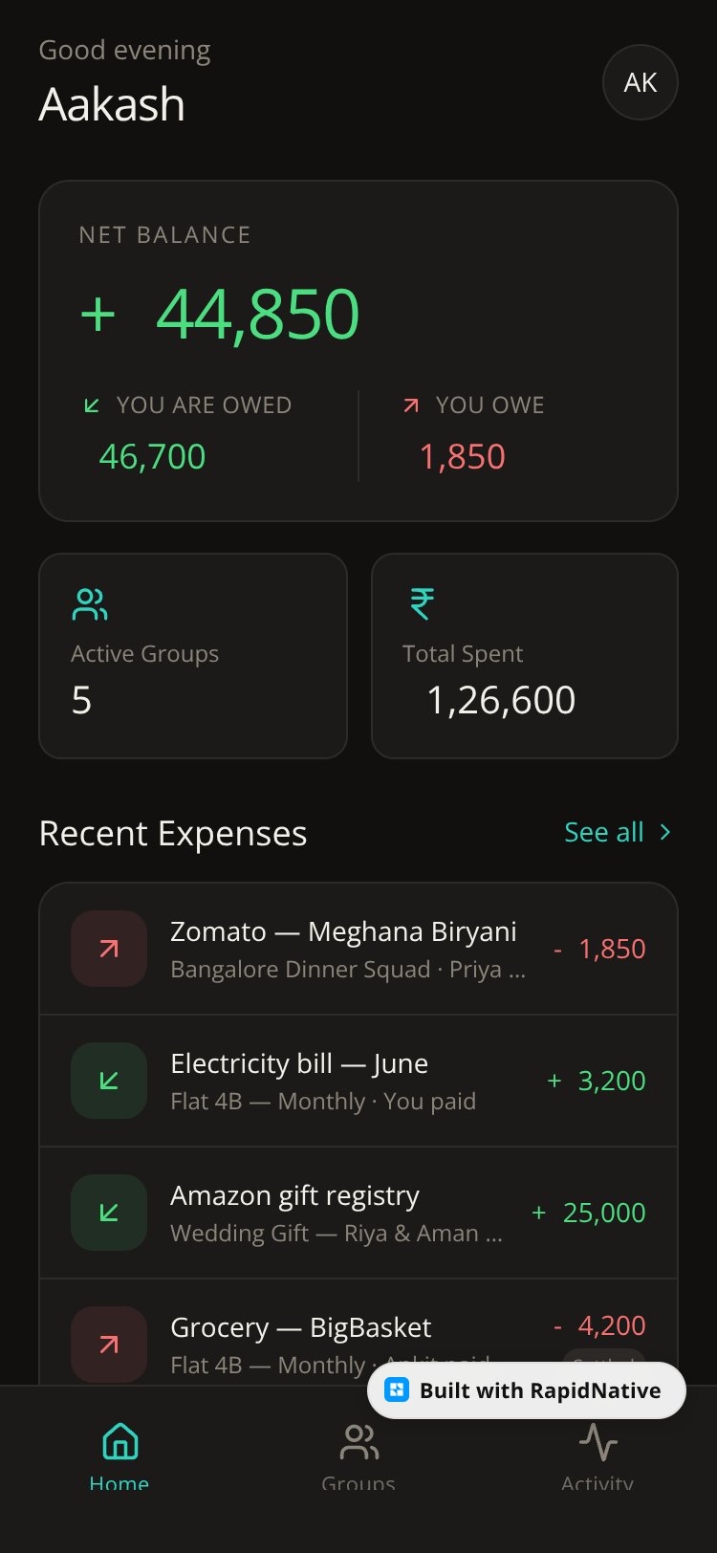Click the Built with RapidNative badge

[x=527, y=1390]
